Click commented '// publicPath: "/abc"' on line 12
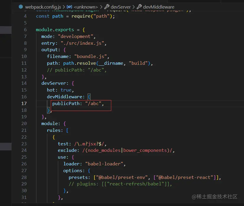244x206 pixels. coord(75,70)
